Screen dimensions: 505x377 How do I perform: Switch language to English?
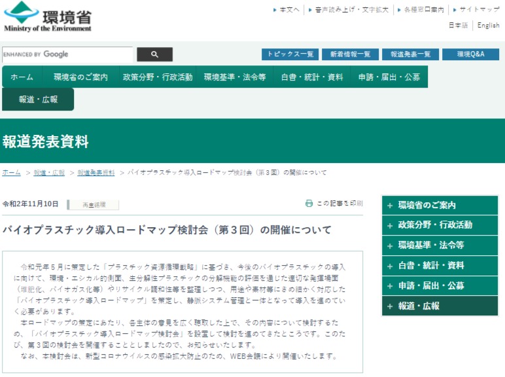point(488,26)
